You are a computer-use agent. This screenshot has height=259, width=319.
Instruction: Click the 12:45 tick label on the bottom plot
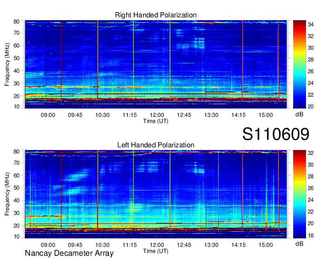click(184, 245)
